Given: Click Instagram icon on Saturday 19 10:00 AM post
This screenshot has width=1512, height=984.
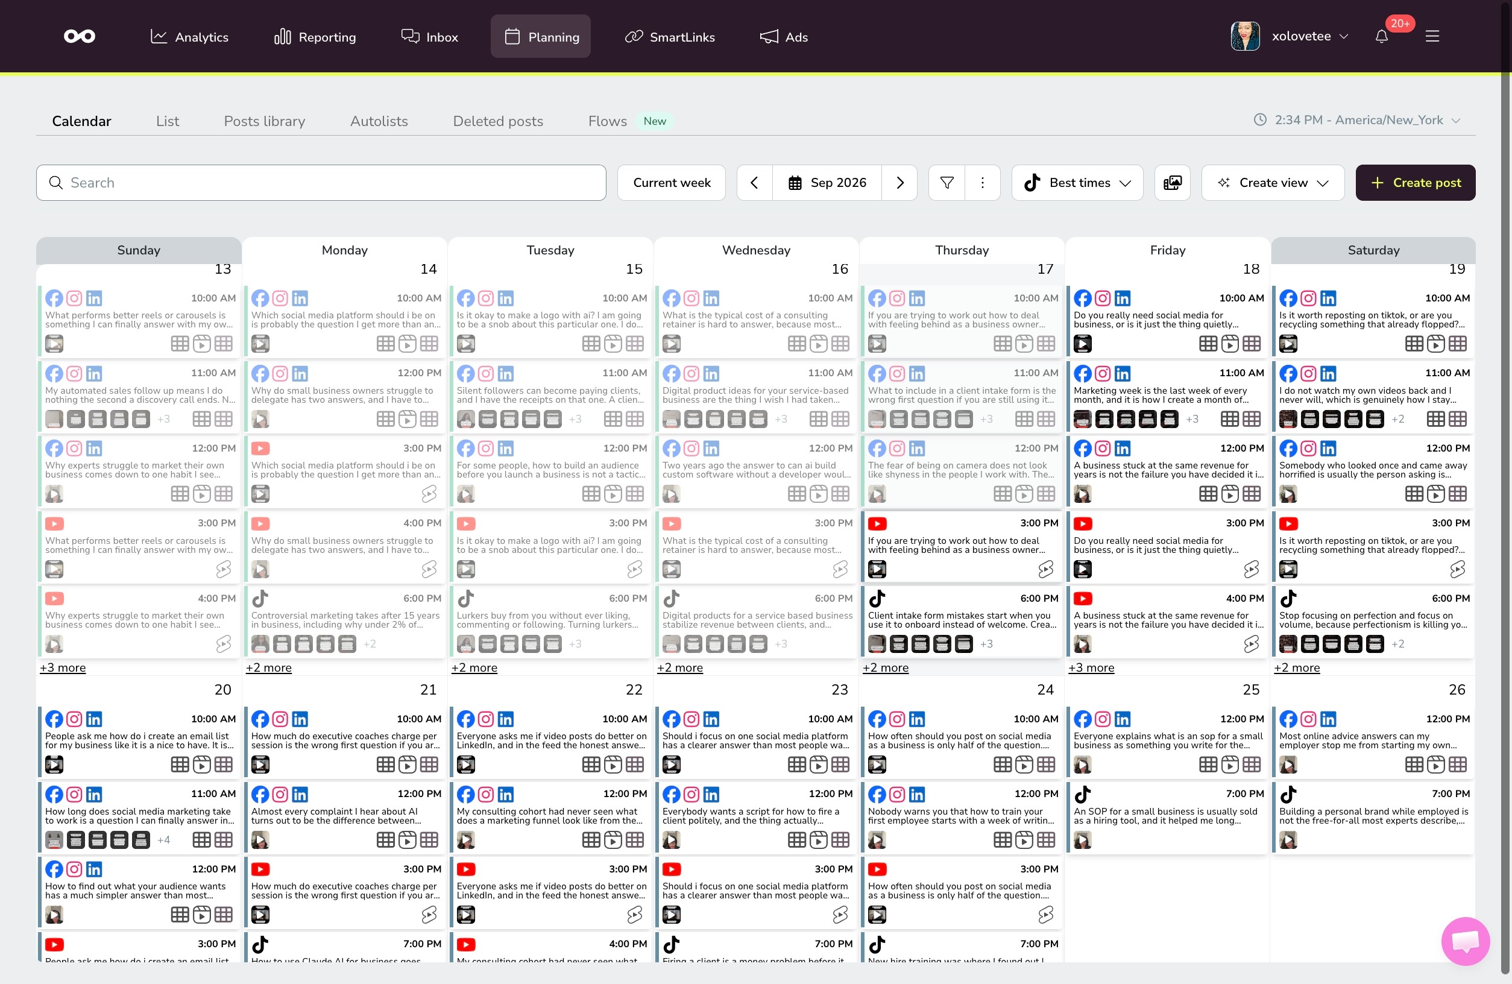Looking at the screenshot, I should [x=1308, y=298].
